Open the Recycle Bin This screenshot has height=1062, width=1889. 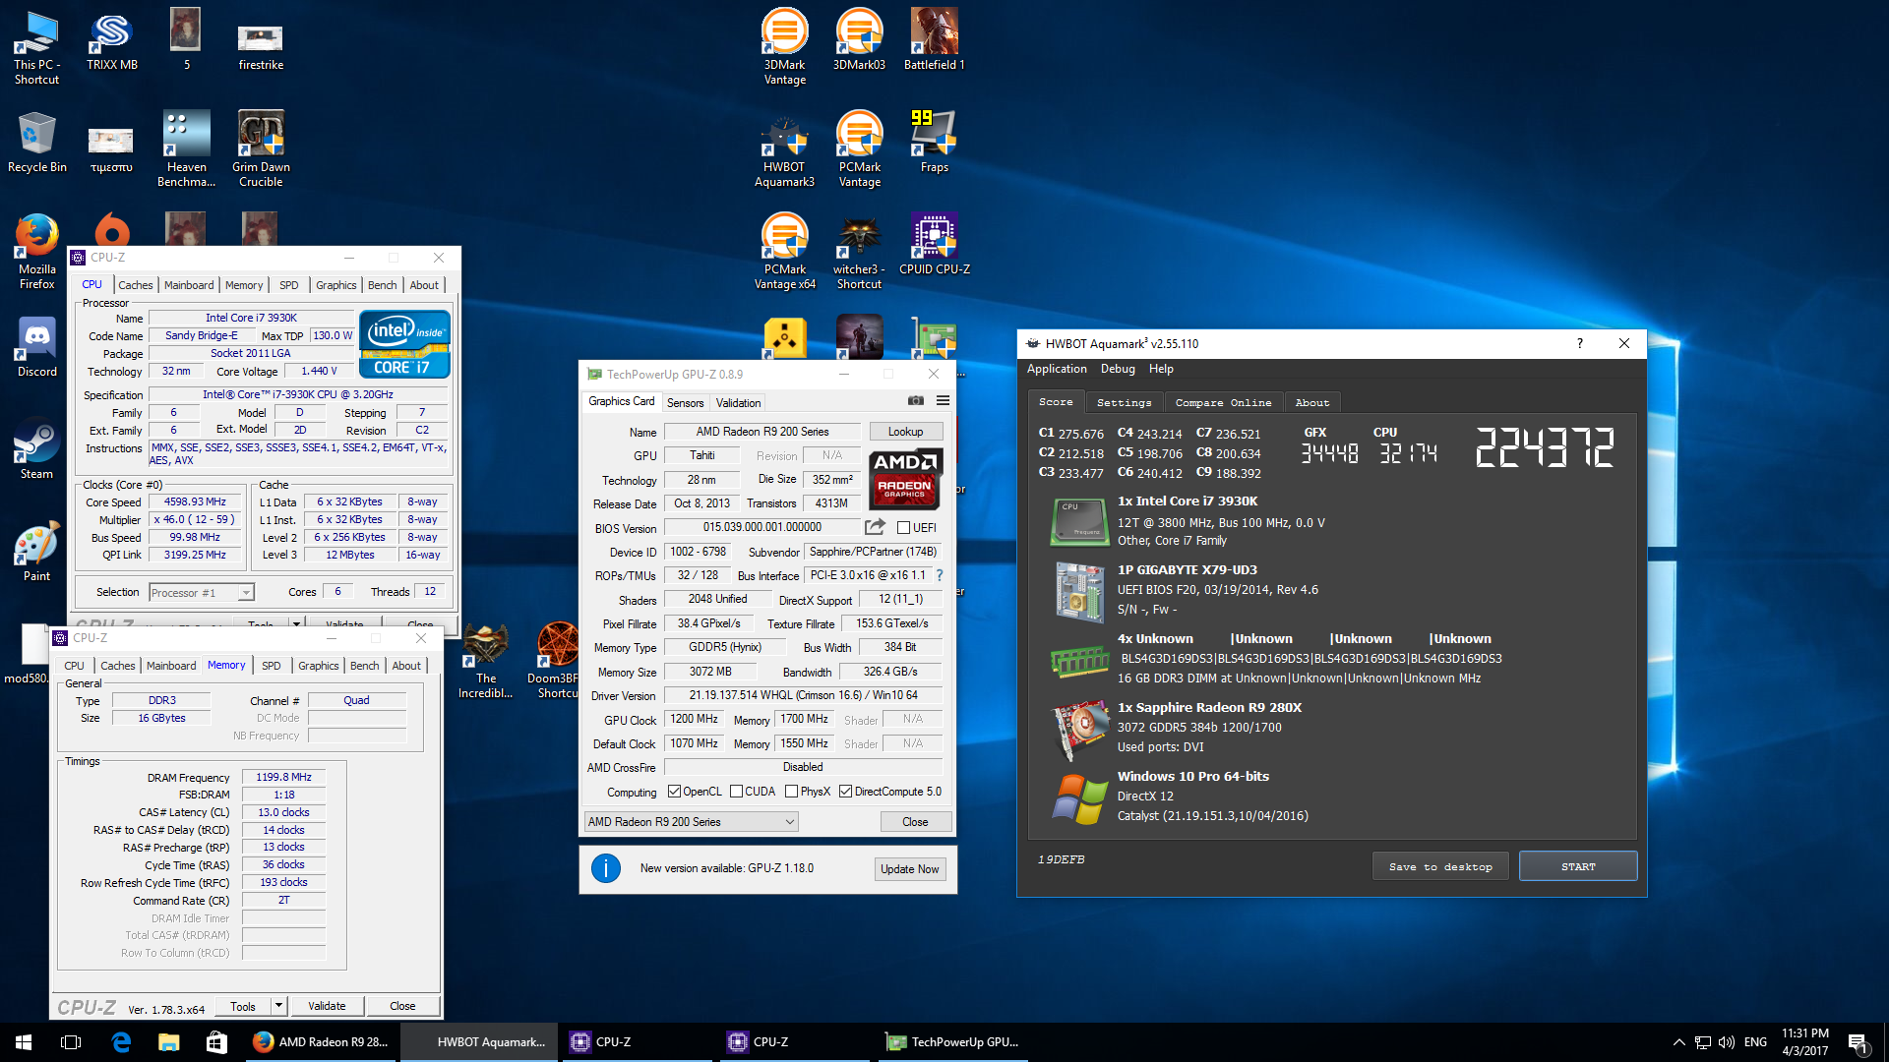click(x=37, y=144)
